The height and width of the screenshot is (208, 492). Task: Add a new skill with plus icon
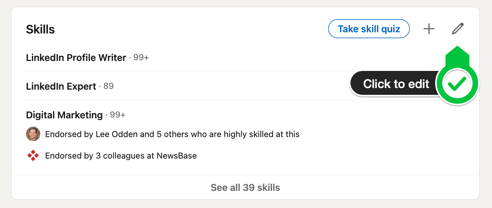[429, 29]
